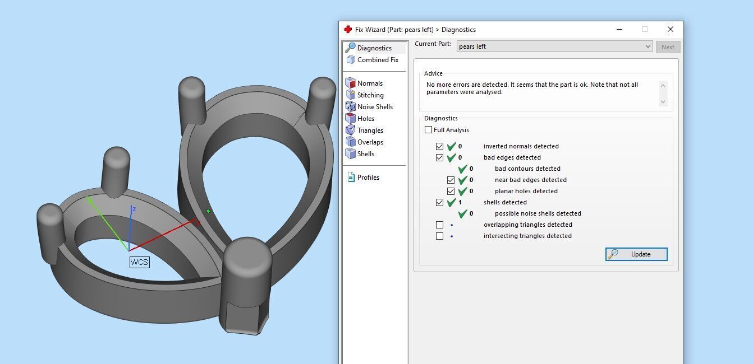The width and height of the screenshot is (753, 364).
Task: Click the Holes icon
Action: click(x=351, y=118)
